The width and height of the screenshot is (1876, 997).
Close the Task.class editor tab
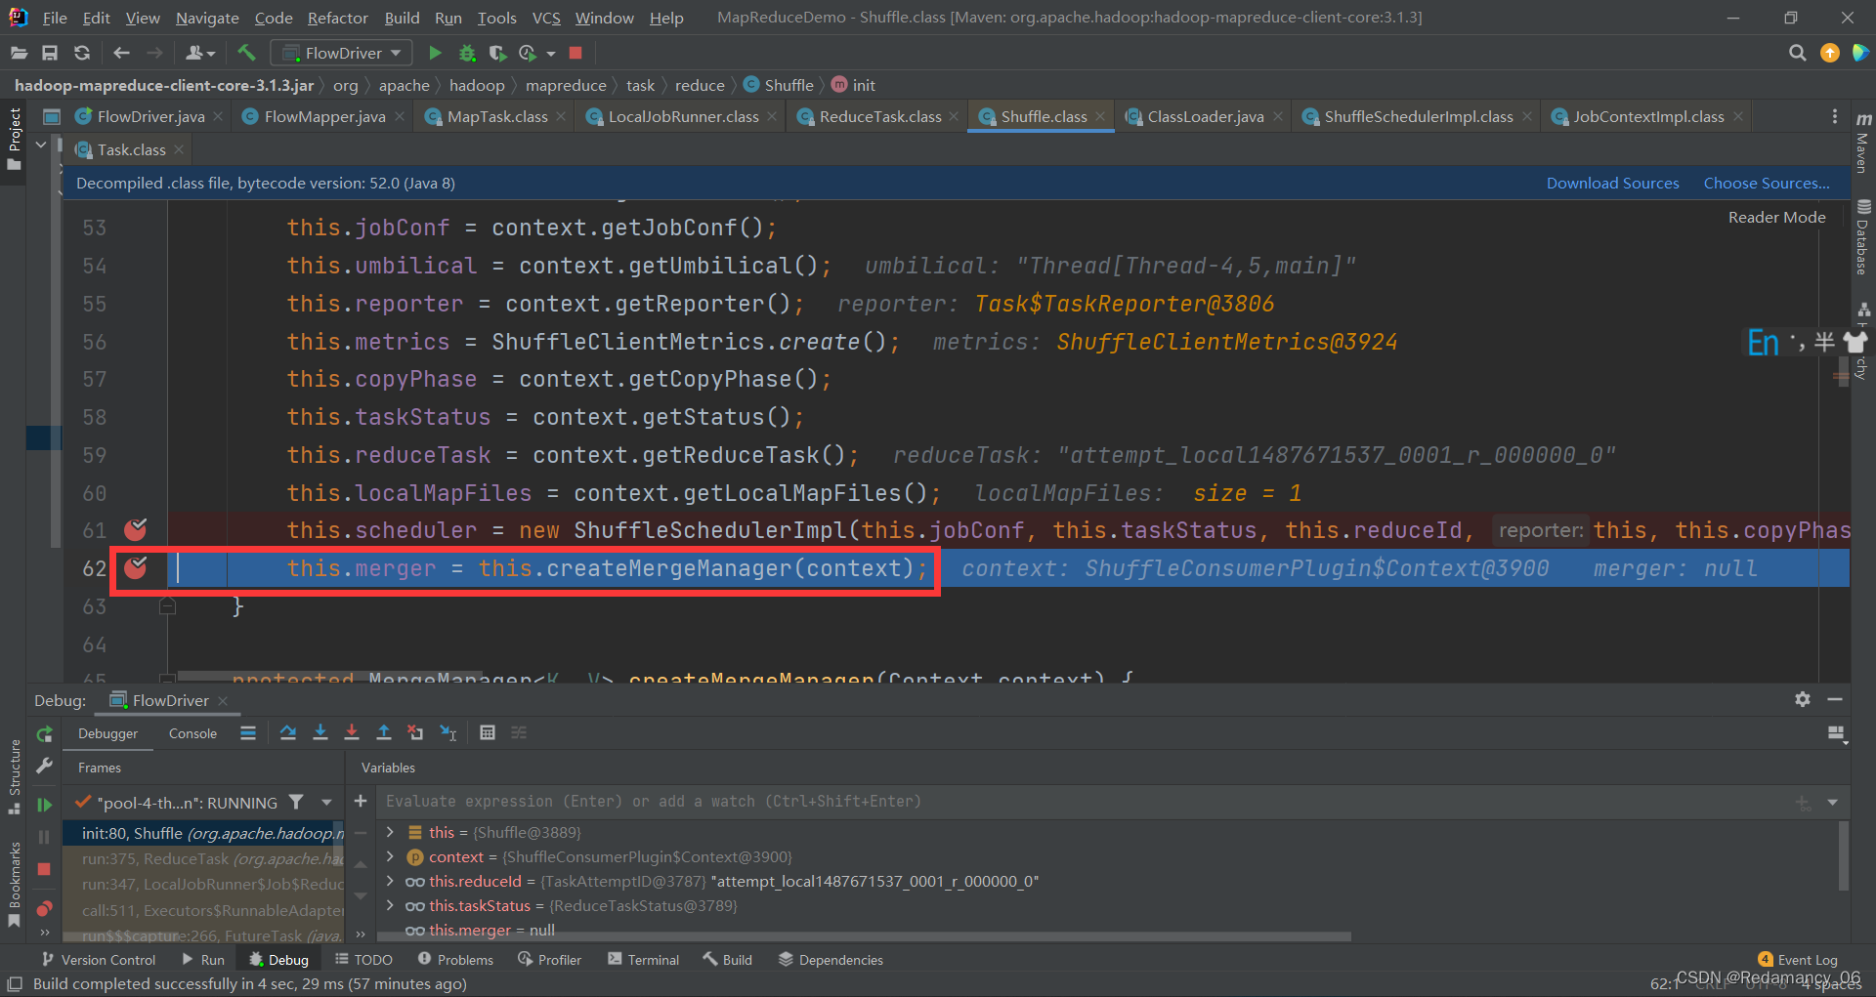[179, 149]
